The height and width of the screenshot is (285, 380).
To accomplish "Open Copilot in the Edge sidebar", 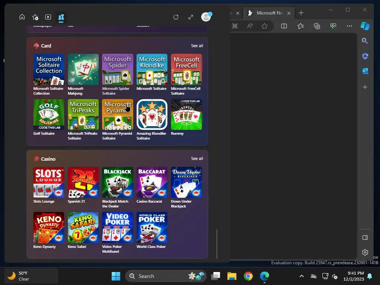I will point(365,26).
